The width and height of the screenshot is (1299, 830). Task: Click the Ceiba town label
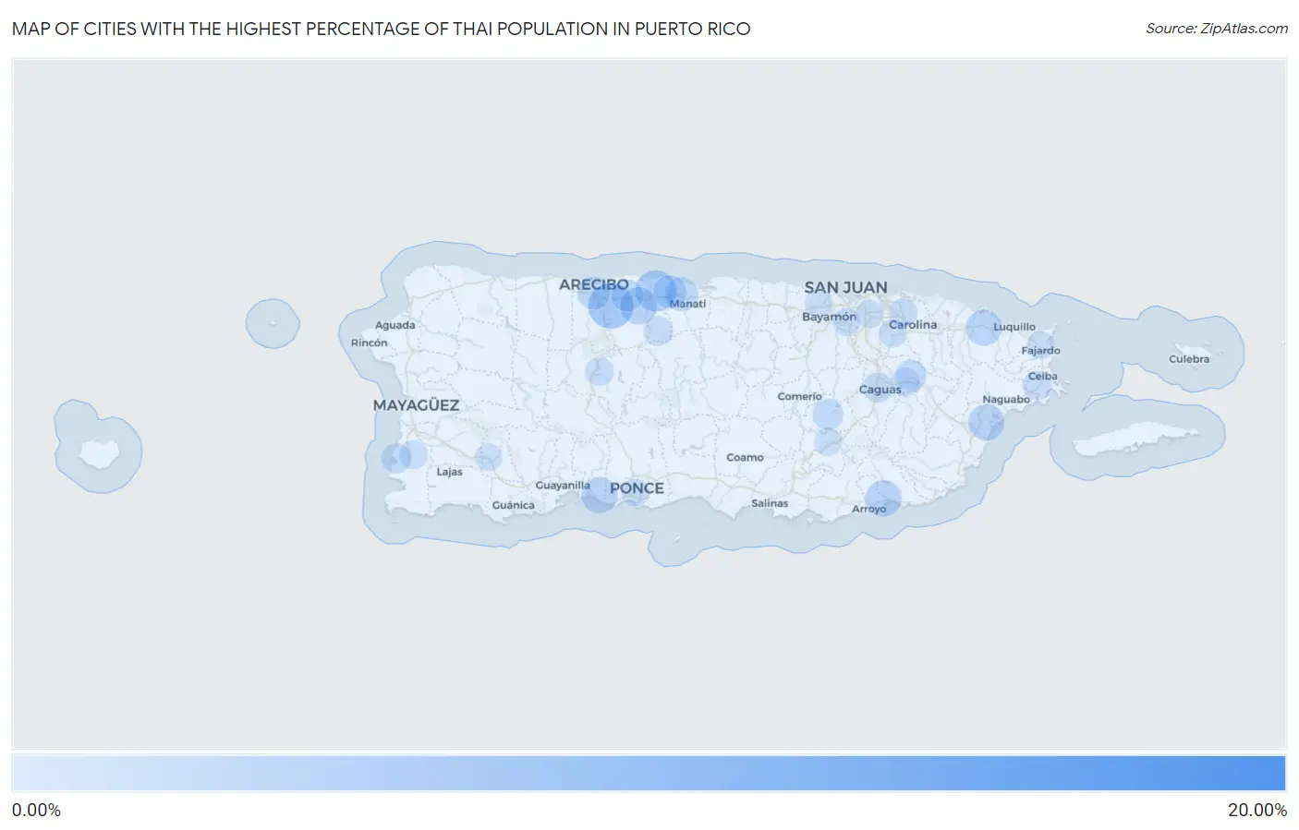1042,377
